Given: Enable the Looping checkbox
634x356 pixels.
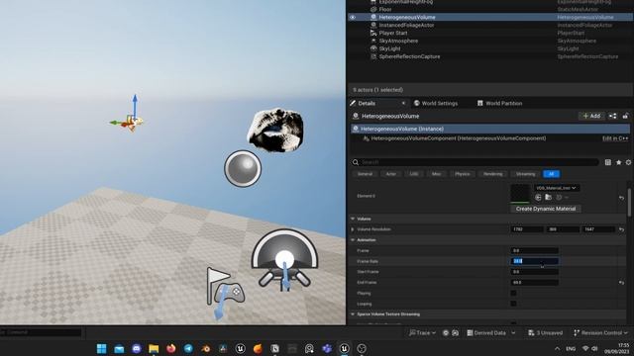Looking at the screenshot, I should click(x=513, y=304).
